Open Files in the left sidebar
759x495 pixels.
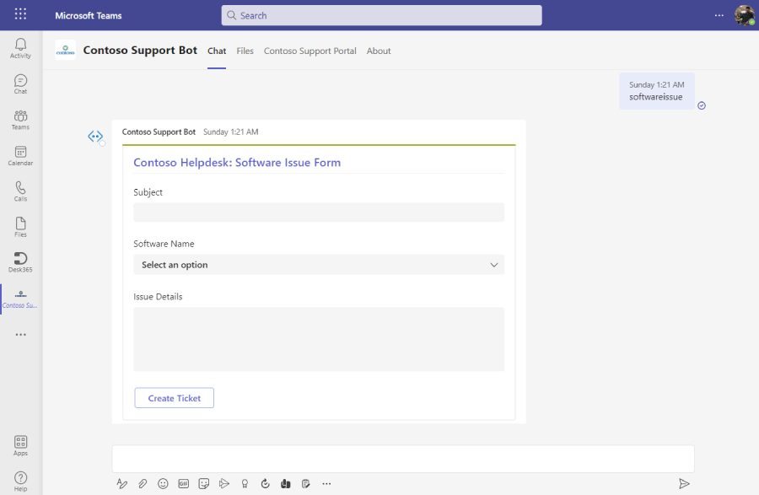click(20, 228)
